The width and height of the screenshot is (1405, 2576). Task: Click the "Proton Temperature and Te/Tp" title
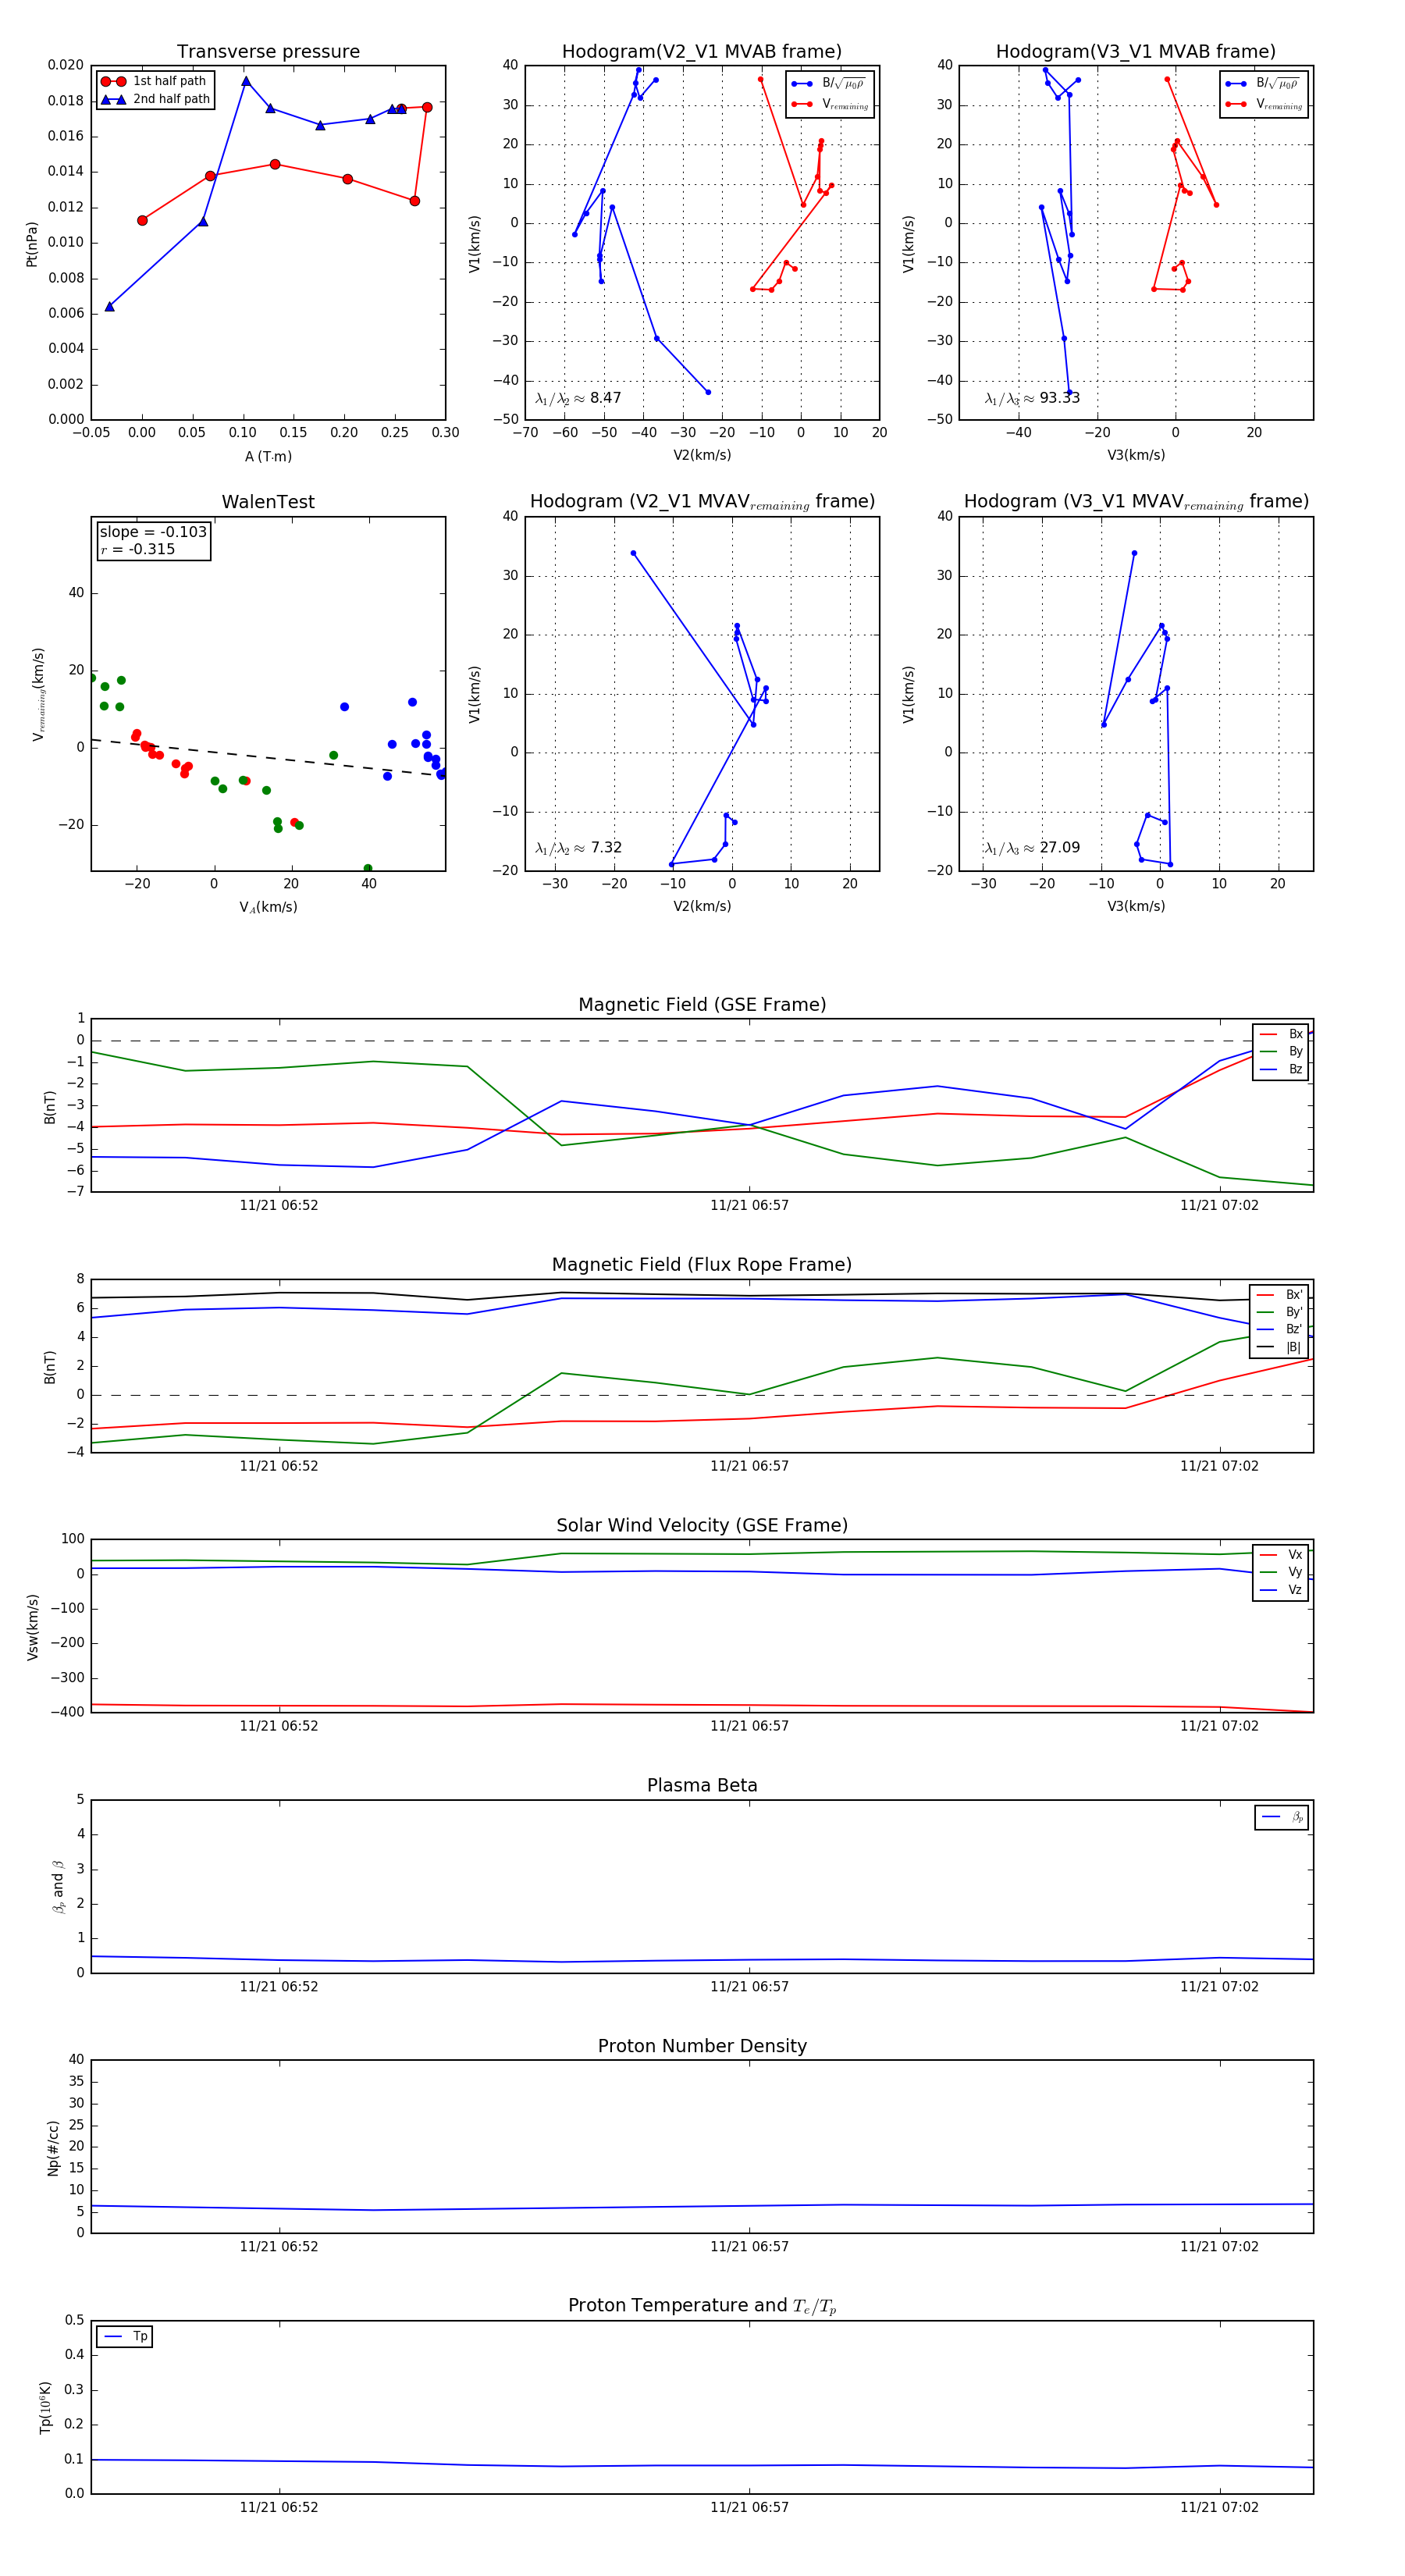702,2306
